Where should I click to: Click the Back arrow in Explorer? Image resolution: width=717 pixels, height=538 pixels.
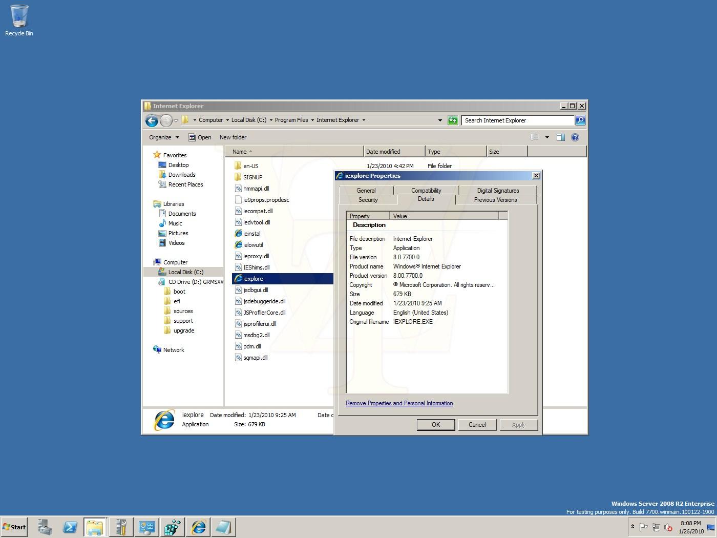click(x=152, y=120)
